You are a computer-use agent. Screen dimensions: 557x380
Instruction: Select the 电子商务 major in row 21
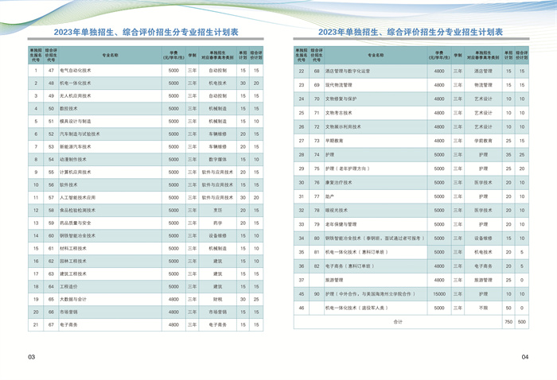(70, 325)
